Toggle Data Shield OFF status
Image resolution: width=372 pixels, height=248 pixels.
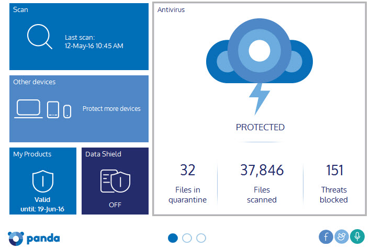[x=115, y=205]
